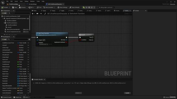Screen dimensions: 177x99
Task: Open the Output Log
Action: [x=17, y=97]
